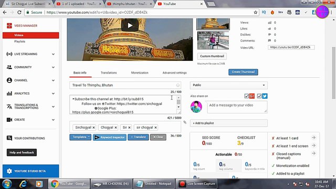336x189 pixels.
Task: Select the second thumbnail with person
Action: [x=213, y=40]
